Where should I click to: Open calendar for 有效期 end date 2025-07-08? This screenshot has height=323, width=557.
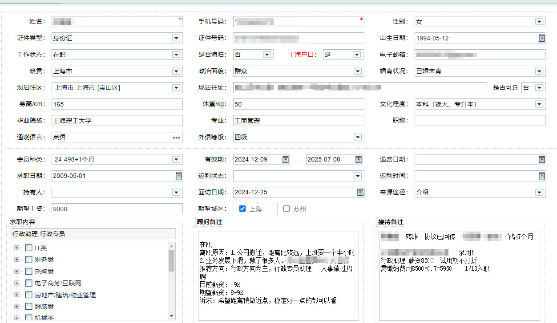(358, 160)
